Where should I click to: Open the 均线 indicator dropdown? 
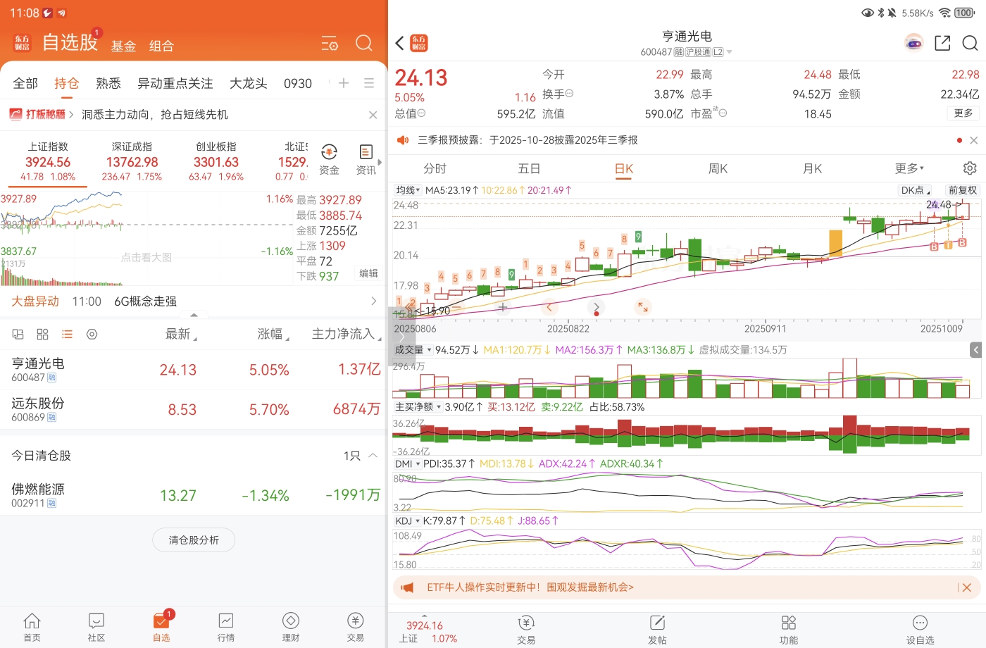coord(408,190)
